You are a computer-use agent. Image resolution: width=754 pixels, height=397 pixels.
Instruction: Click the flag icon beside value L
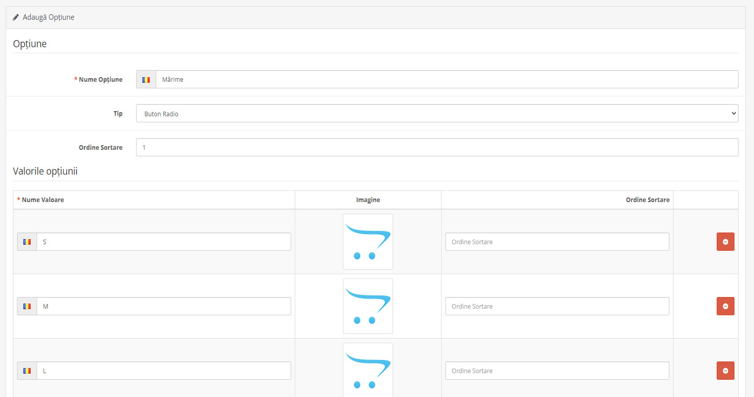click(x=27, y=371)
